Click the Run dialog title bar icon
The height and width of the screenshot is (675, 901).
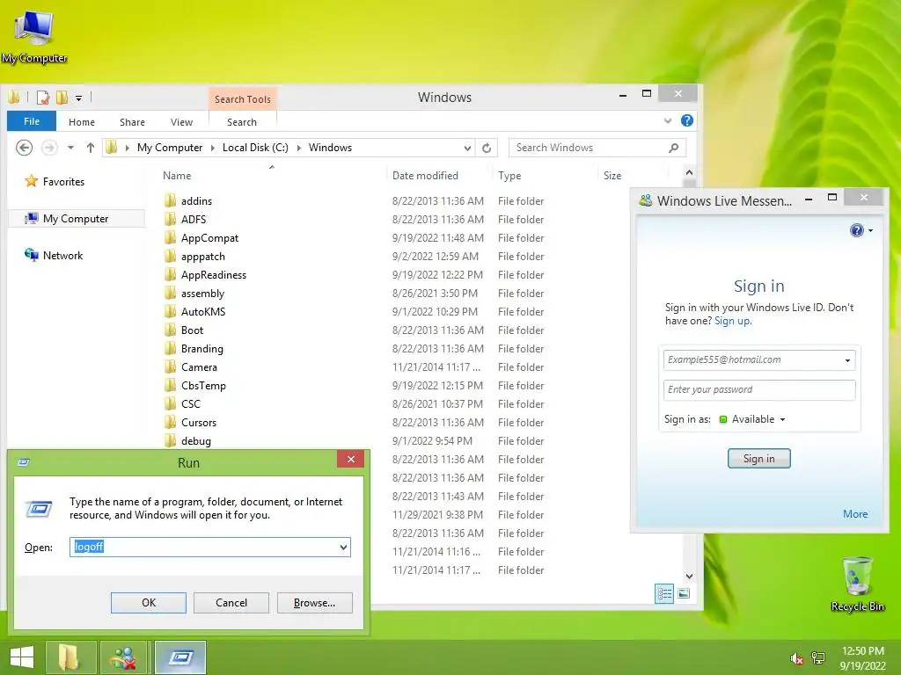tap(24, 462)
